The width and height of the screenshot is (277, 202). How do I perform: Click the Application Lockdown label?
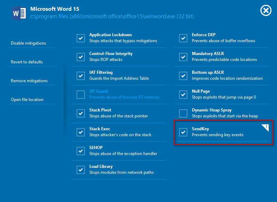click(111, 35)
